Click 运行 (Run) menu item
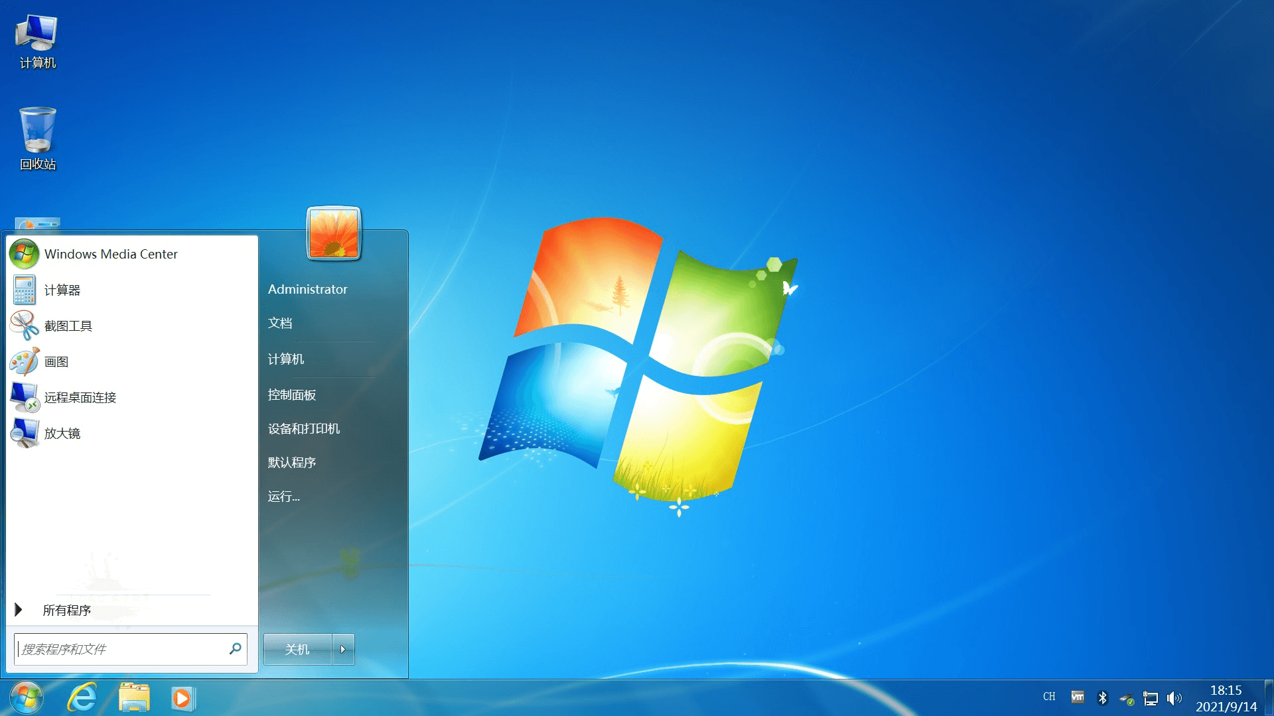The image size is (1274, 716). (285, 496)
